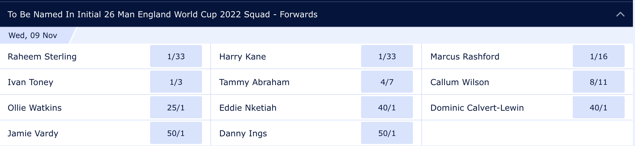The width and height of the screenshot is (635, 146).
Task: Click the Jamie Vardy name label
Action: [33, 134]
